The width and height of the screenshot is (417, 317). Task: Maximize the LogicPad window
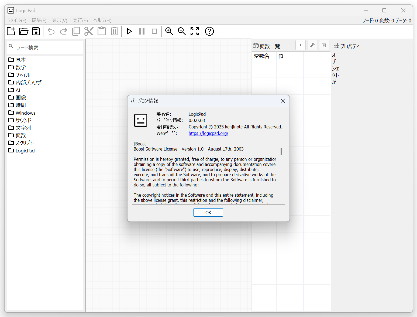384,10
